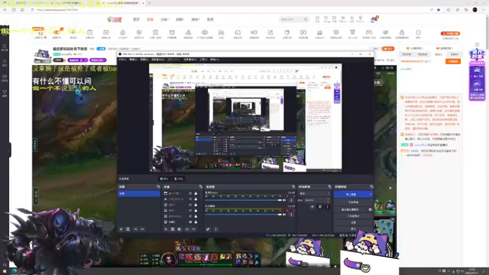Viewport: 489px width, 275px height.
Task: Go to the Douyu 直播 live tab
Action: point(150,20)
